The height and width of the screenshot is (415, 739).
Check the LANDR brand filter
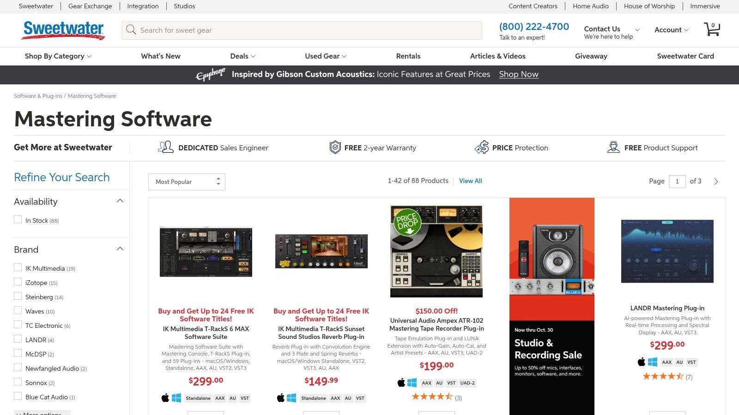pos(18,339)
